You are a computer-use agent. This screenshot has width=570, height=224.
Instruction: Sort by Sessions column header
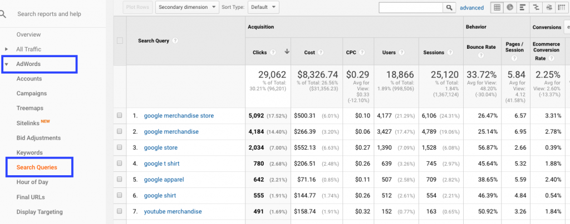tap(434, 53)
